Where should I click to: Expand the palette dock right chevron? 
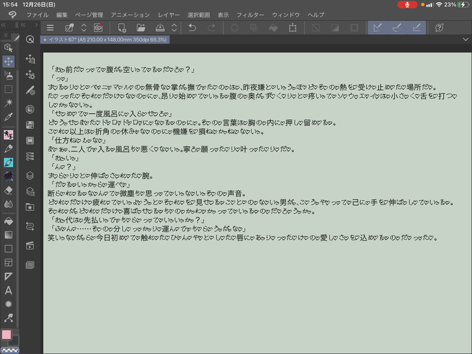(x=36, y=25)
